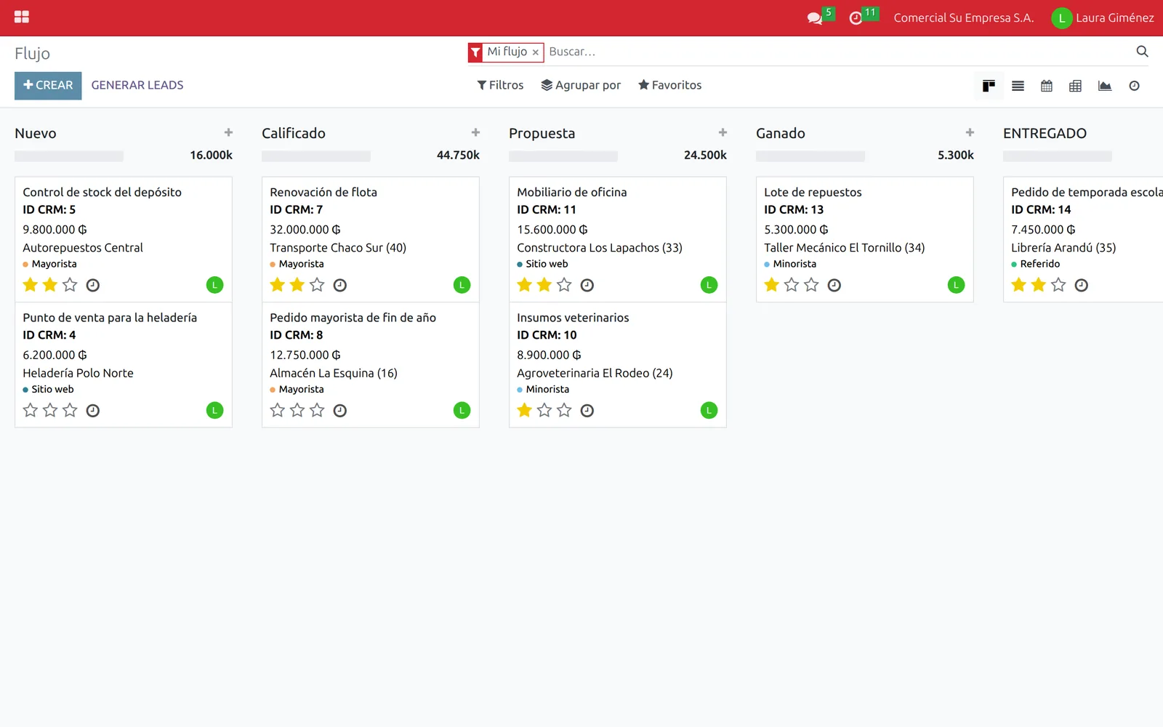The width and height of the screenshot is (1163, 727).
Task: Click the ENTREGADO column title
Action: [x=1045, y=133]
